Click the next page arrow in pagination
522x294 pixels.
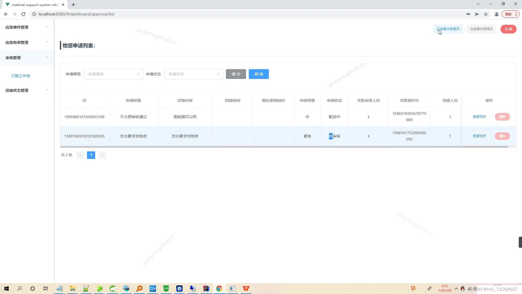[x=102, y=155]
